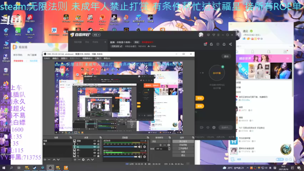The width and height of the screenshot is (304, 171).
Task: Mute the 麦克风/Aux audio channel
Action: tap(140, 157)
